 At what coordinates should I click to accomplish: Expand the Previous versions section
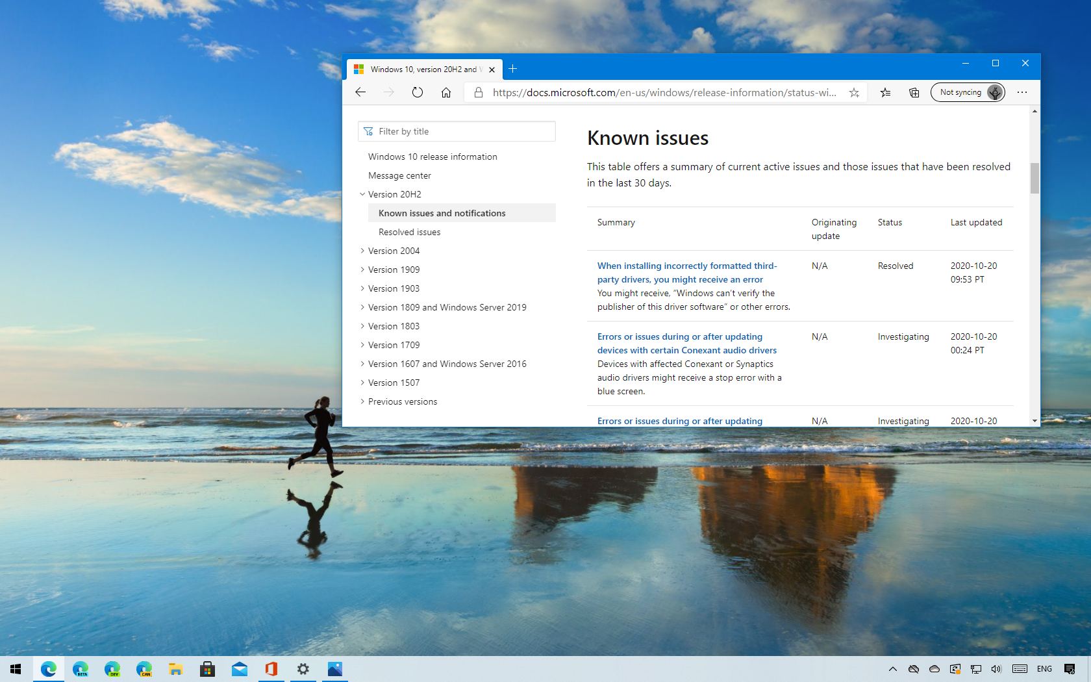[x=362, y=401]
